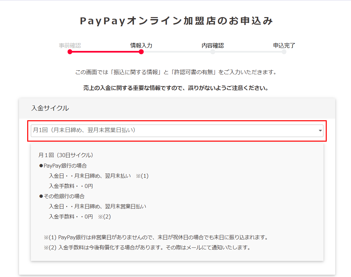The height and width of the screenshot is (277, 351).
Task: Select the 情報入力 step label
Action: click(x=141, y=46)
